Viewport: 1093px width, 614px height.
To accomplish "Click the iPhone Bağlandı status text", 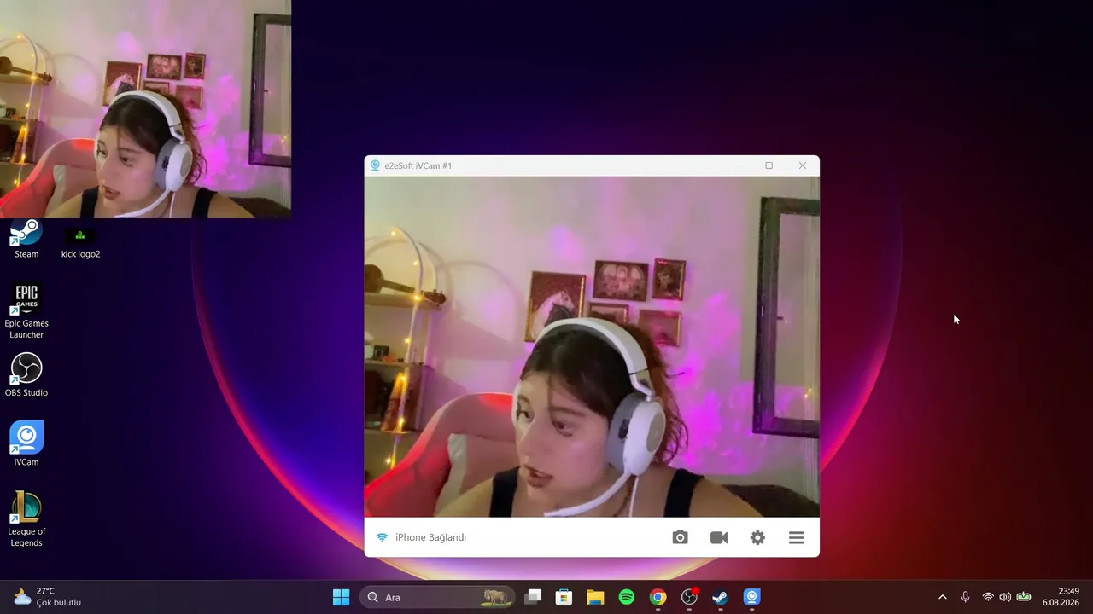I will [x=430, y=537].
